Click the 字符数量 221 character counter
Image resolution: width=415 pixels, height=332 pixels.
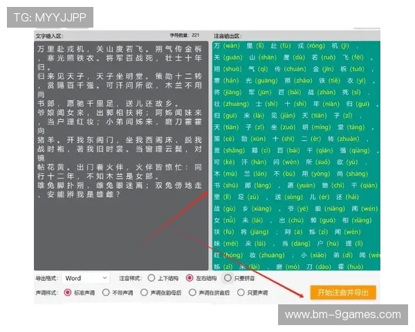(x=185, y=35)
